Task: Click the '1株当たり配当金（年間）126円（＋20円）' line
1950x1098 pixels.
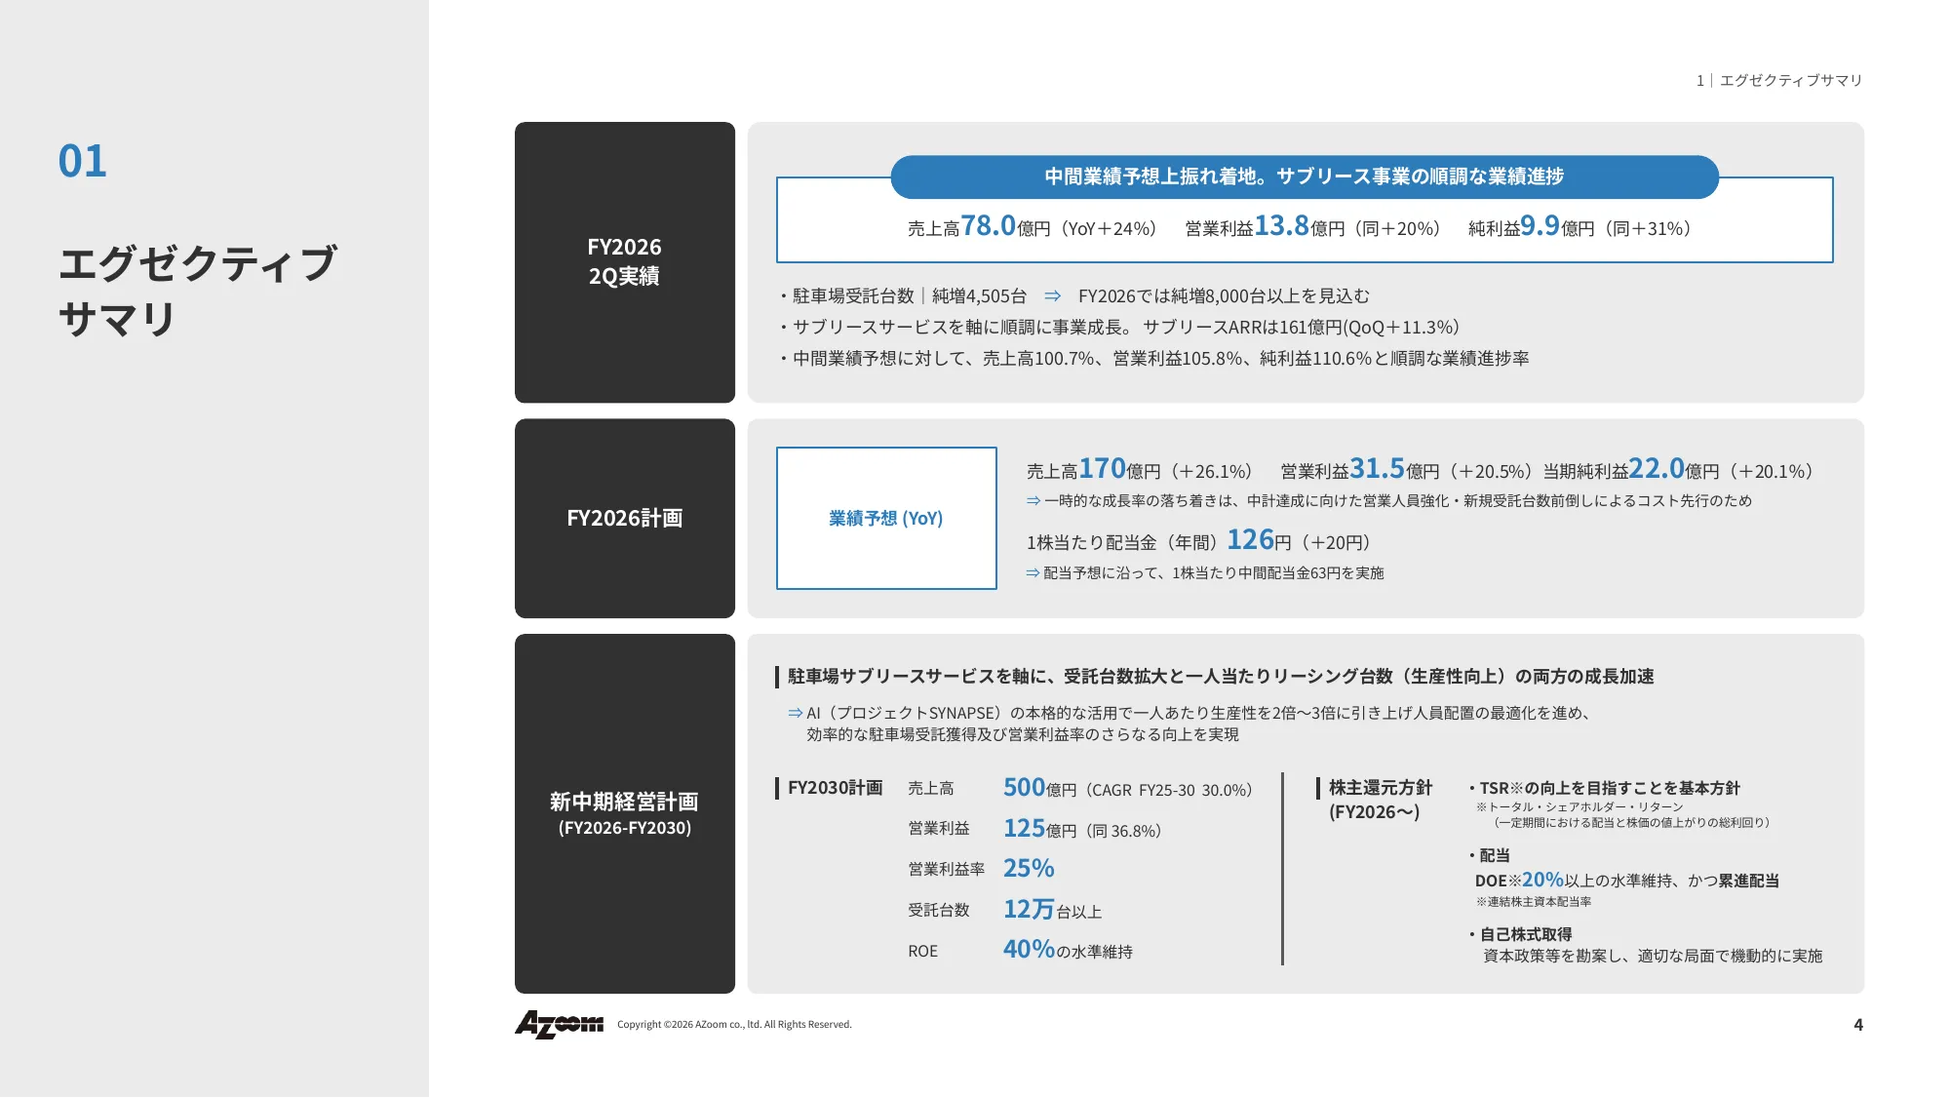Action: [1198, 540]
